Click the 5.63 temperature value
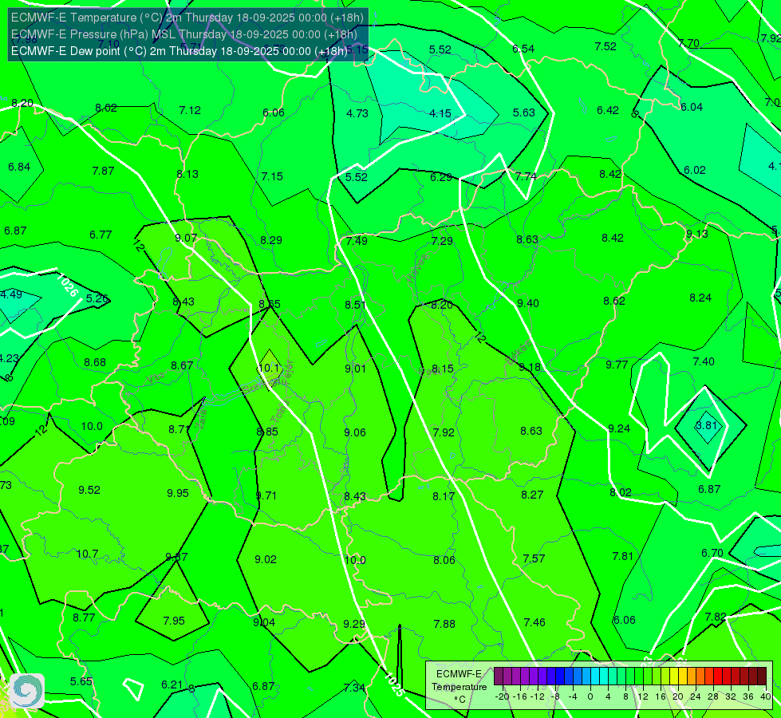 point(524,113)
